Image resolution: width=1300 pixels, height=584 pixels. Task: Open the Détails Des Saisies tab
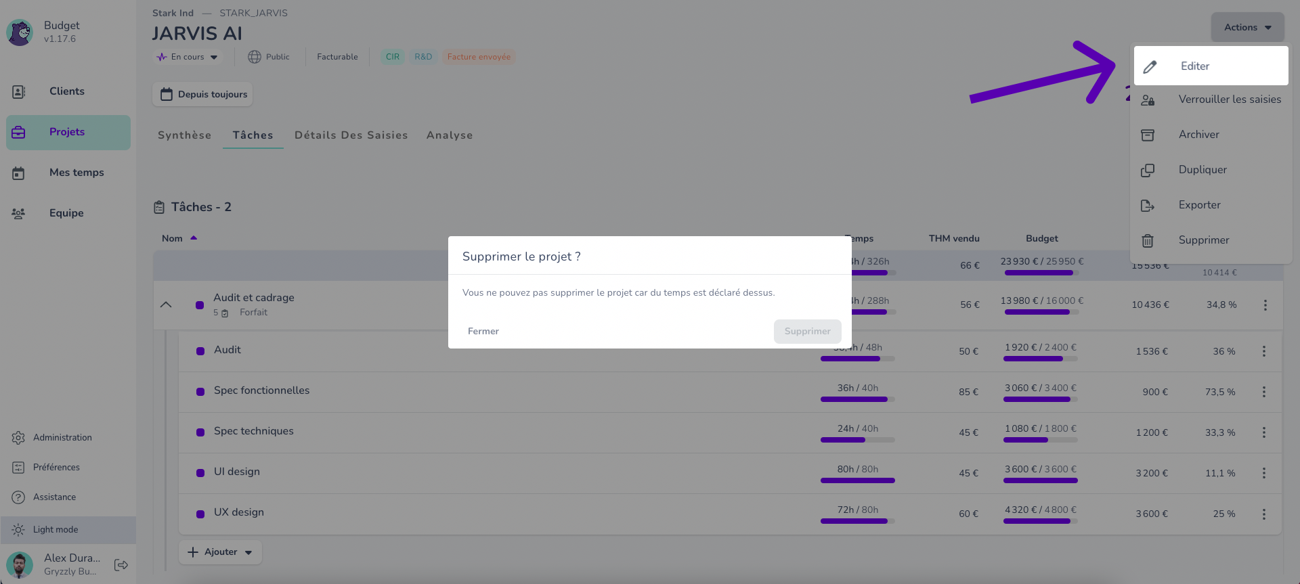click(351, 135)
